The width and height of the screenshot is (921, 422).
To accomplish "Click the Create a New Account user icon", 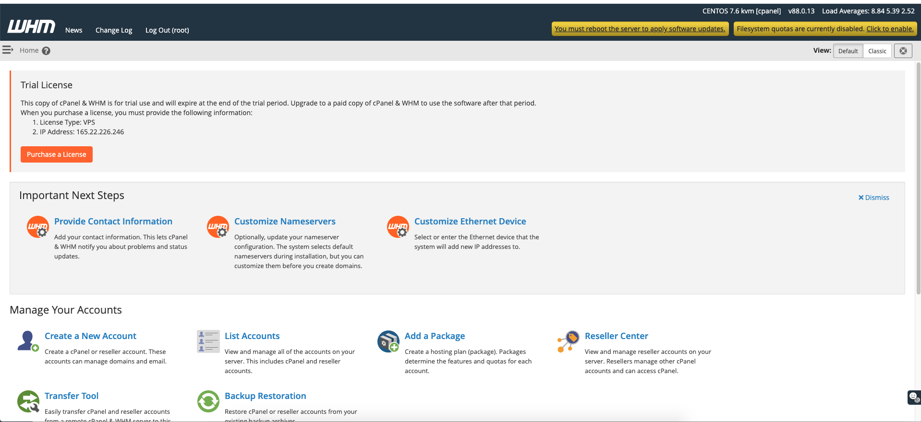I will coord(28,341).
